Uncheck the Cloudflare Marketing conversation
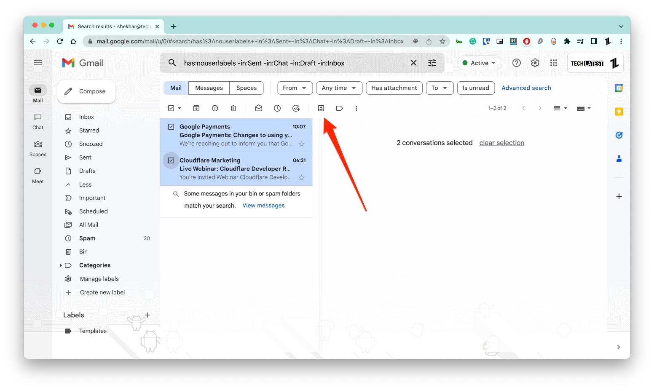The image size is (654, 390). pos(171,160)
